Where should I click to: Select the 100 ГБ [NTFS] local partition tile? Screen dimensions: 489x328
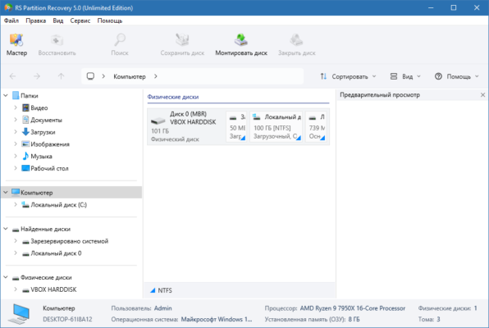[276, 126]
